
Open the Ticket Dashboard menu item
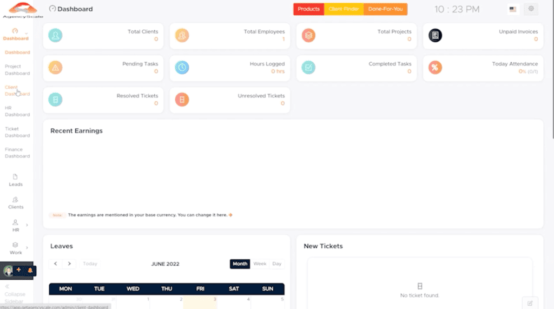click(x=17, y=132)
